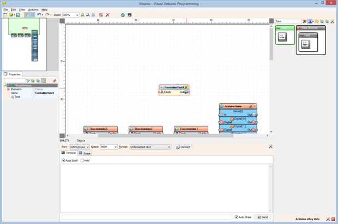Toggle the Auto Scroll checkbox
This screenshot has width=338, height=224.
coord(63,160)
